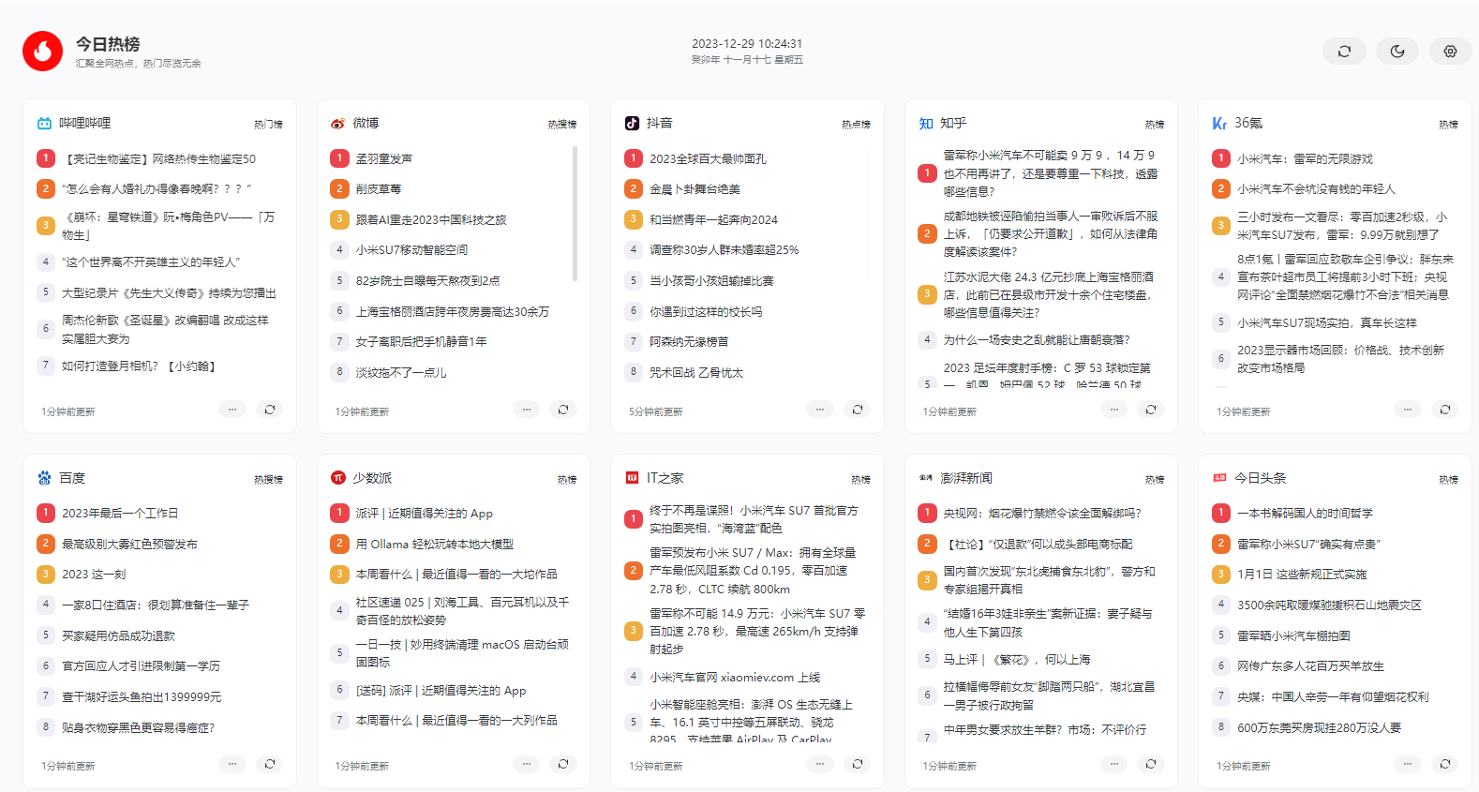
Task: Click the 热榜 tag on 知乎 card
Action: pyautogui.click(x=1155, y=124)
